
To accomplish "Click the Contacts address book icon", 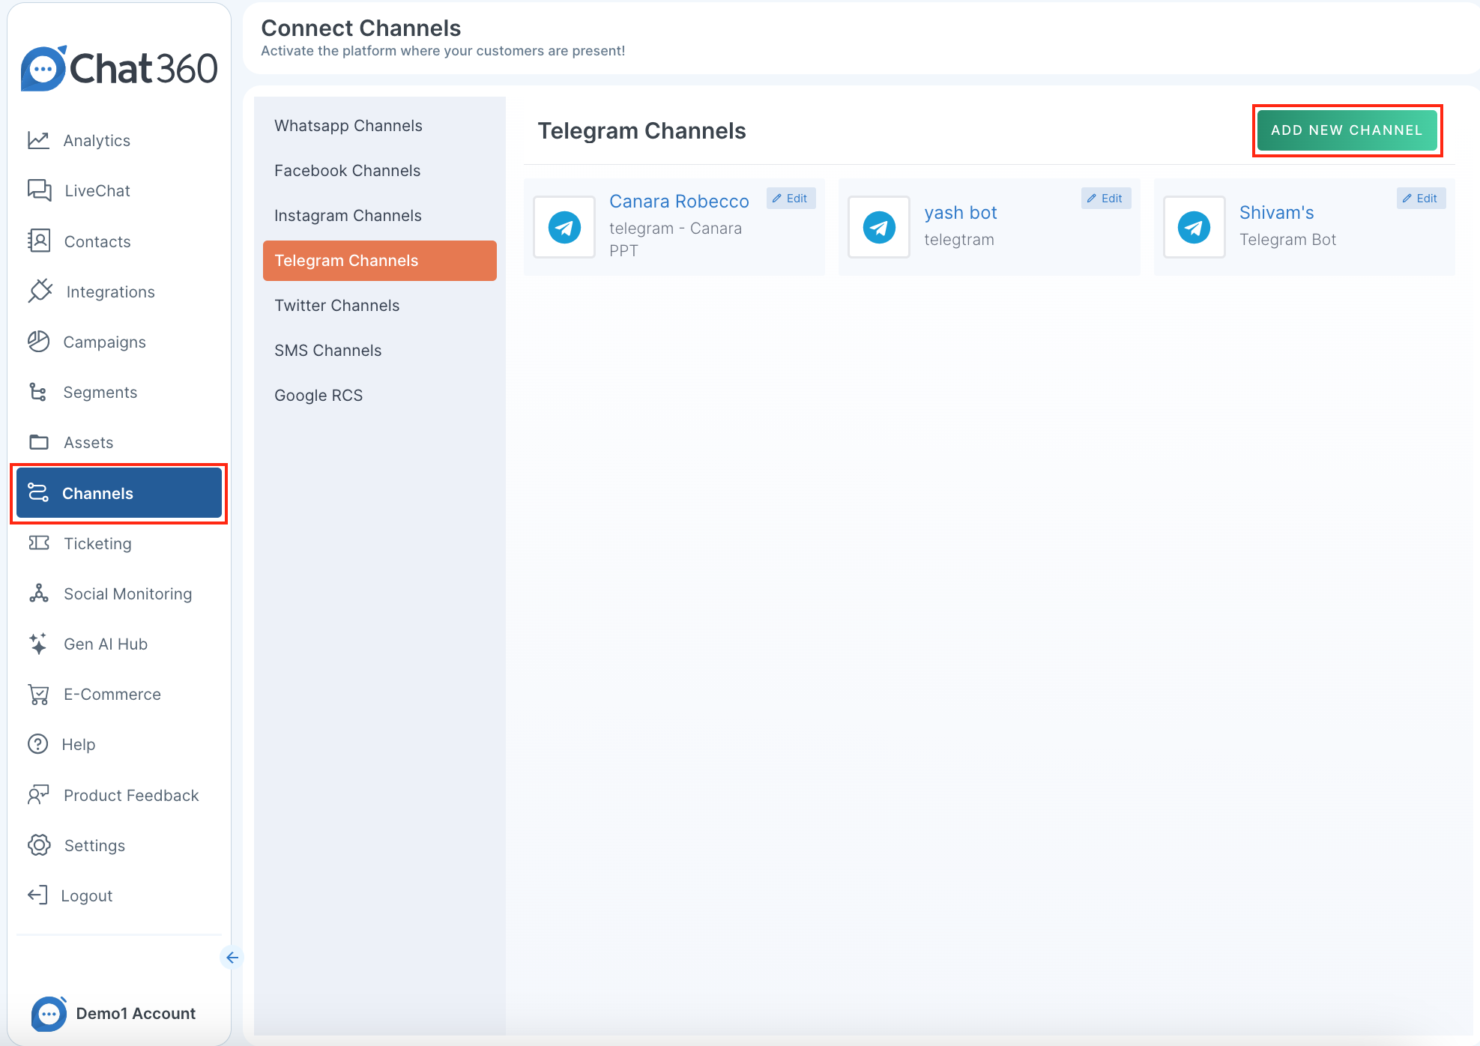I will coord(39,241).
